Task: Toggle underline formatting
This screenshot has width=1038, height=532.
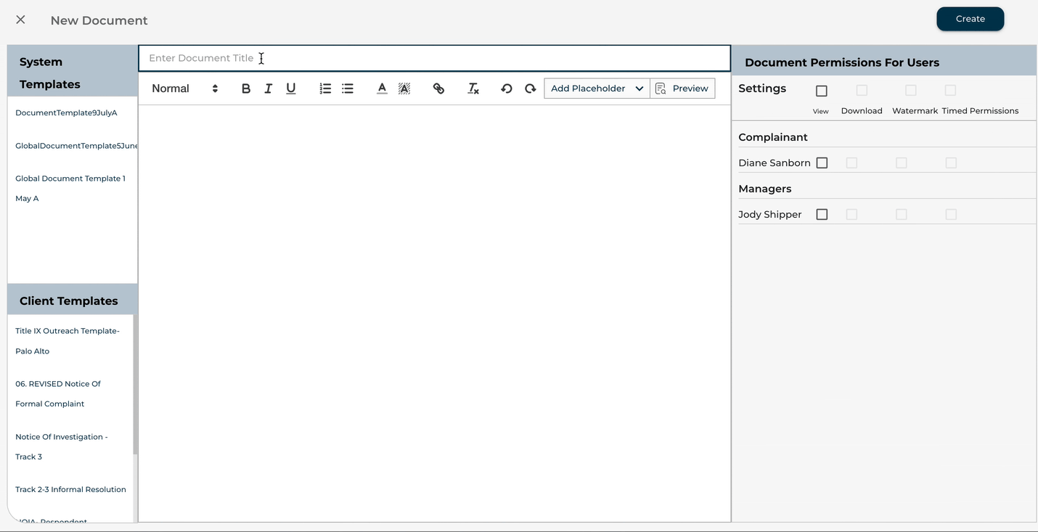Action: click(x=291, y=89)
